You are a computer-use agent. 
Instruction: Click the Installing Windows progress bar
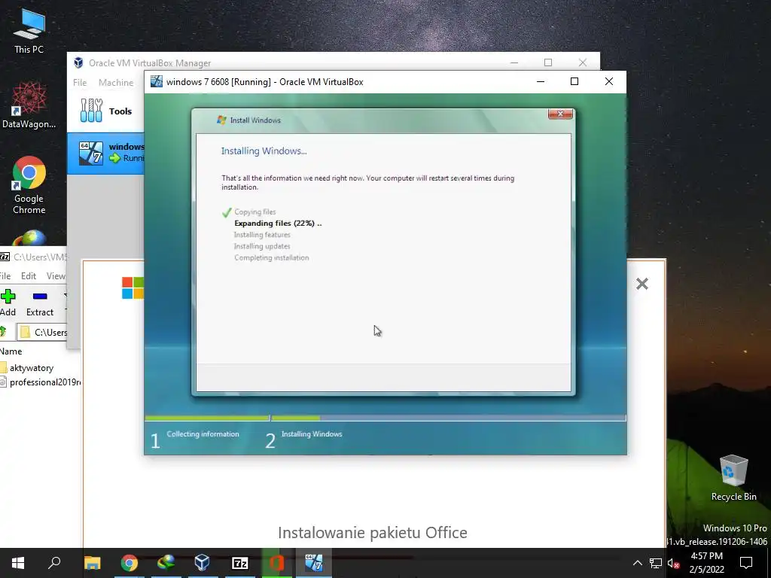pos(449,418)
